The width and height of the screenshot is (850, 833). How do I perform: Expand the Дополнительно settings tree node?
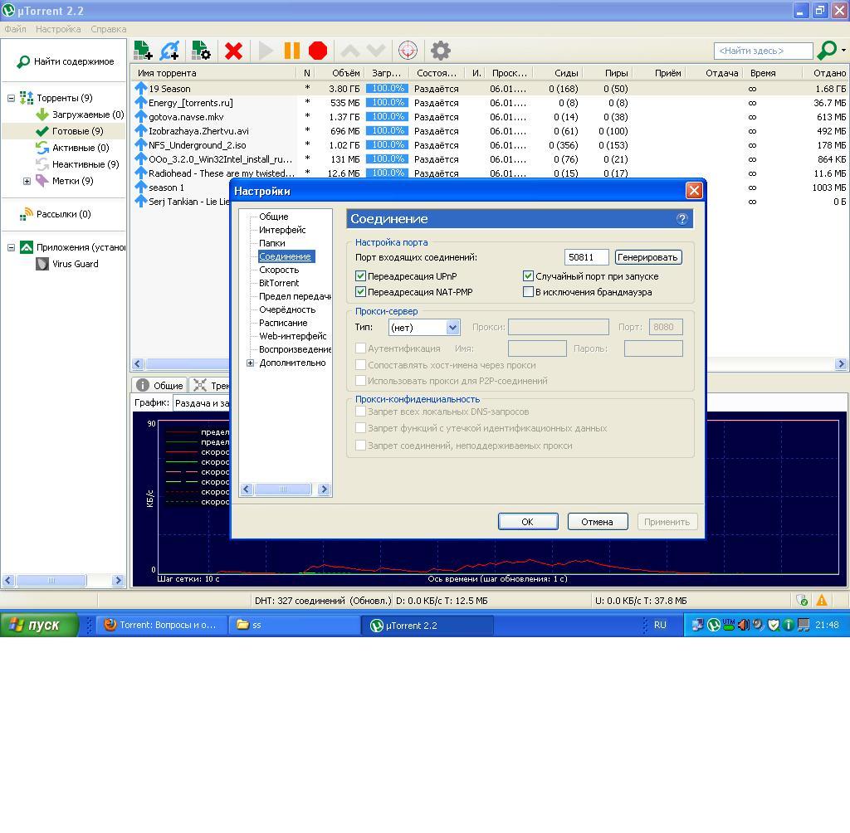click(x=251, y=363)
